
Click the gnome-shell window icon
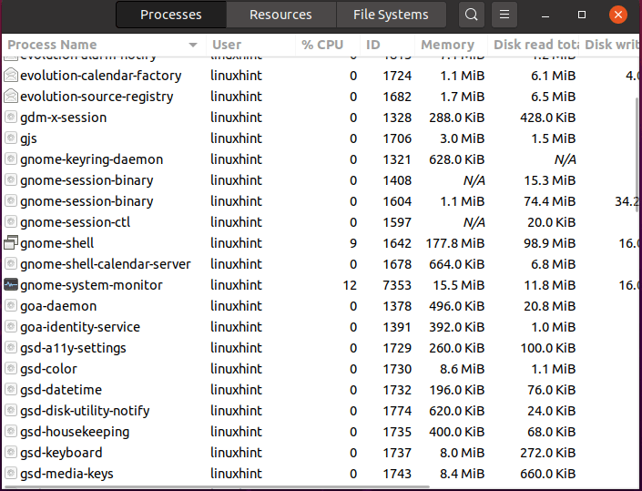coord(11,243)
